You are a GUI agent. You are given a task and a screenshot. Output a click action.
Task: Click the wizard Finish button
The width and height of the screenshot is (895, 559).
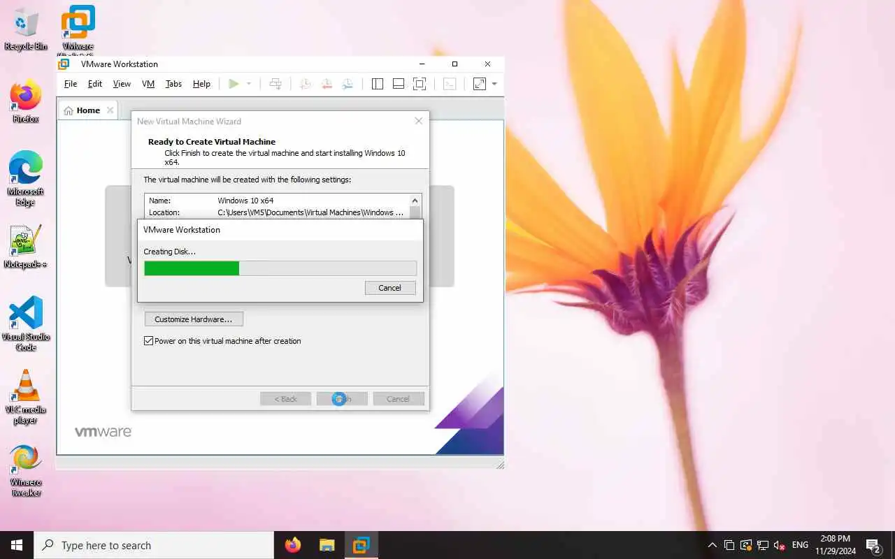tap(342, 399)
